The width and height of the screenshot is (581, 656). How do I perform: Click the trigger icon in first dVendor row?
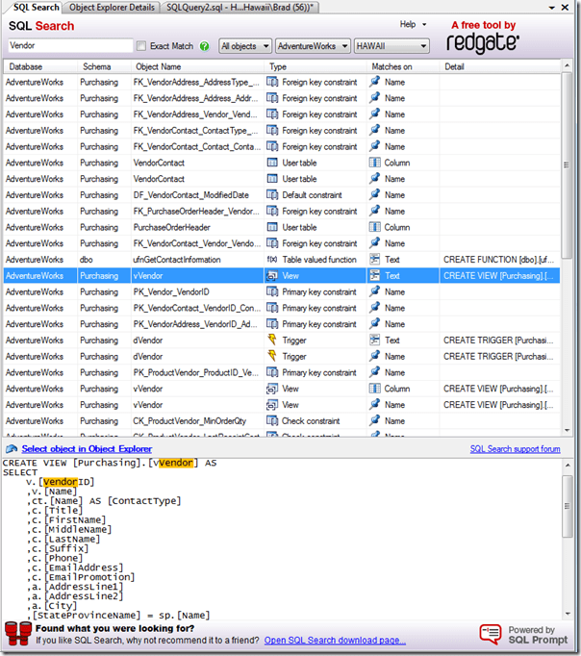click(272, 341)
